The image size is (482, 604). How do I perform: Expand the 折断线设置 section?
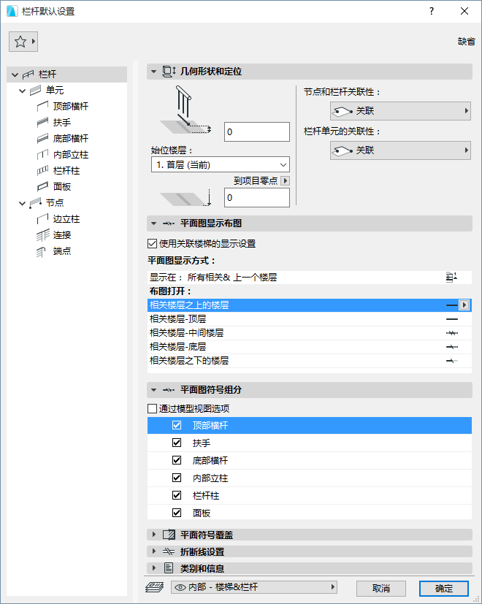pyautogui.click(x=154, y=551)
